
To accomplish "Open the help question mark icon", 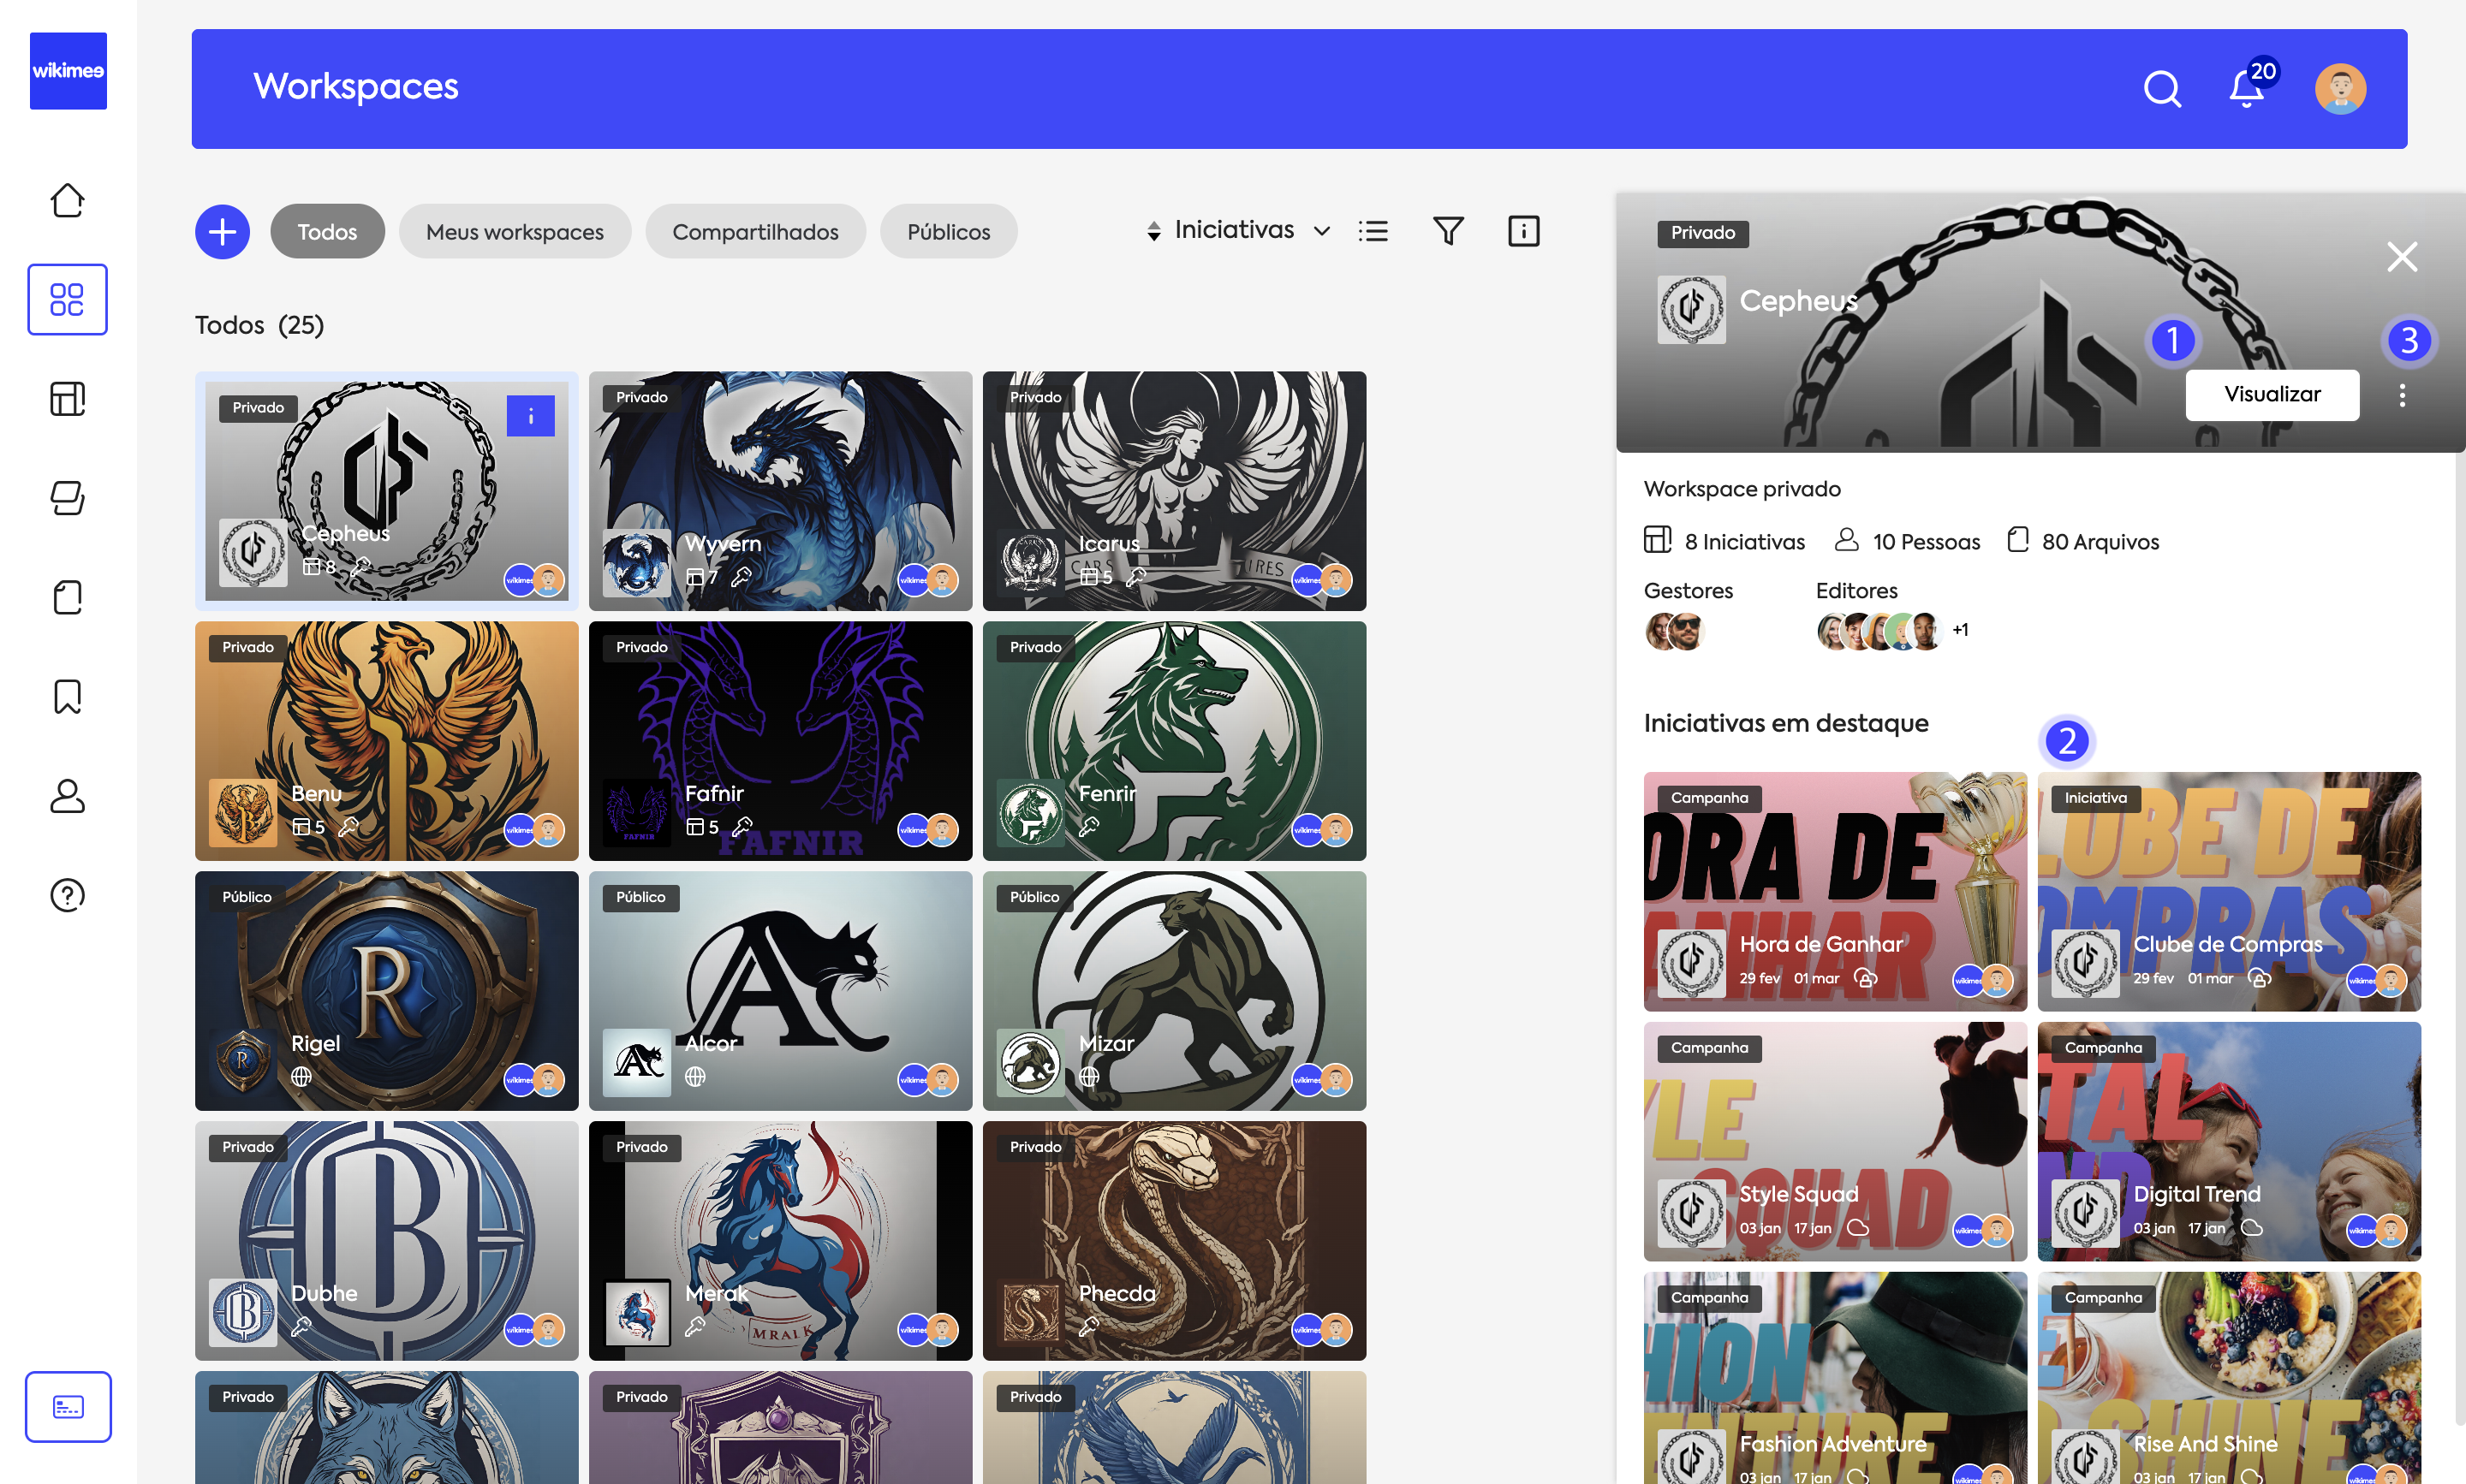I will [67, 895].
